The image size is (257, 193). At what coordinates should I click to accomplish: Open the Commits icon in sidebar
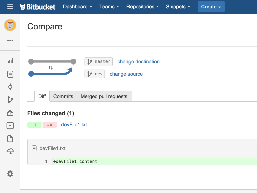(10, 87)
